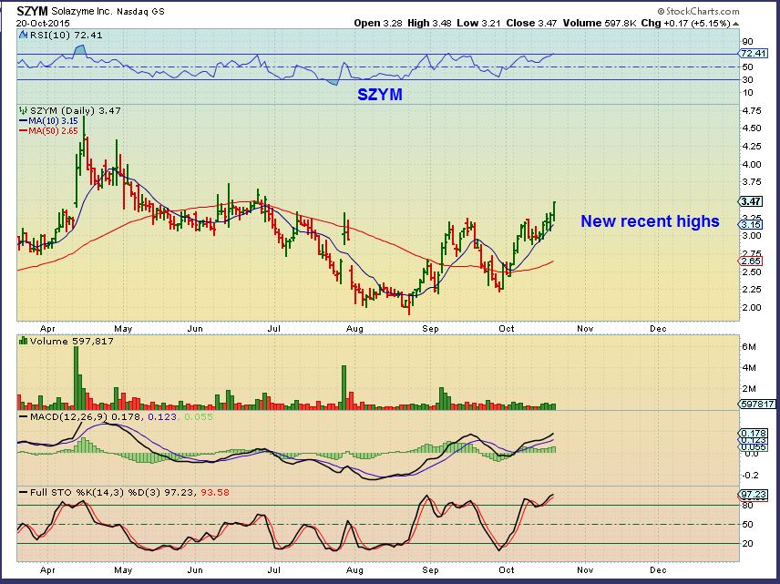Click the blue MA(10) line marker
Screen dimensions: 780x584
tap(23, 120)
